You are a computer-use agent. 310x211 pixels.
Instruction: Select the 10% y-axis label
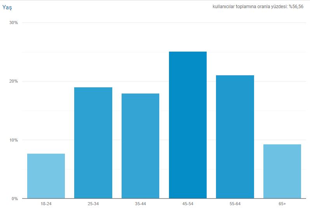tap(14, 140)
